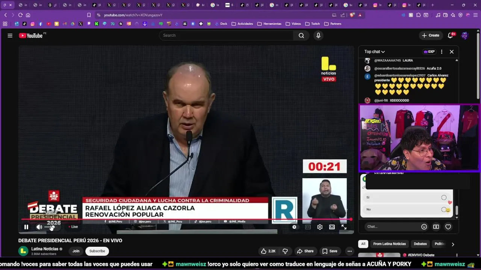Select the All filter chip

pyautogui.click(x=363, y=244)
